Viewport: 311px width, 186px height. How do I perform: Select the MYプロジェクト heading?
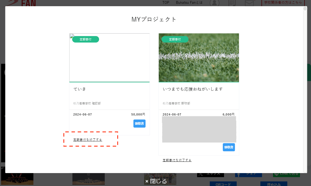pyautogui.click(x=154, y=19)
